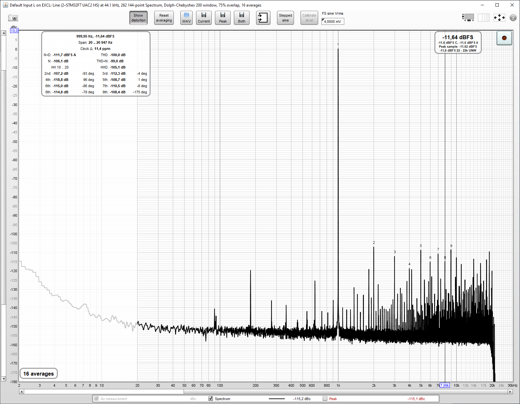The width and height of the screenshot is (520, 404).
Task: Click the import input arrow icon
Action: pos(263,18)
